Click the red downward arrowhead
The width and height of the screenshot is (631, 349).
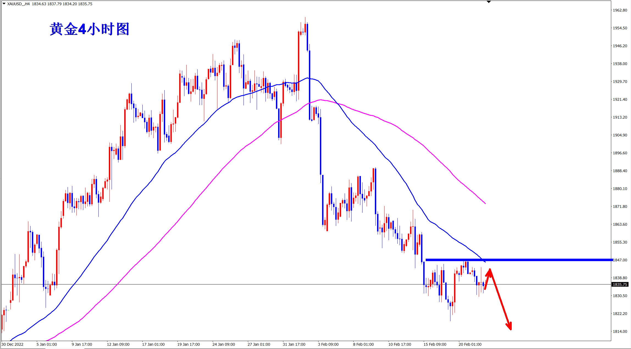click(x=510, y=327)
